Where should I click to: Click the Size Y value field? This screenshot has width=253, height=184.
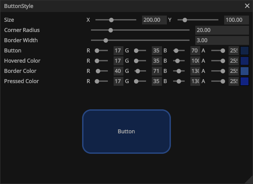coord(237,20)
